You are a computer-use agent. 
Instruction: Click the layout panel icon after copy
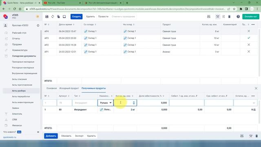[64, 16]
